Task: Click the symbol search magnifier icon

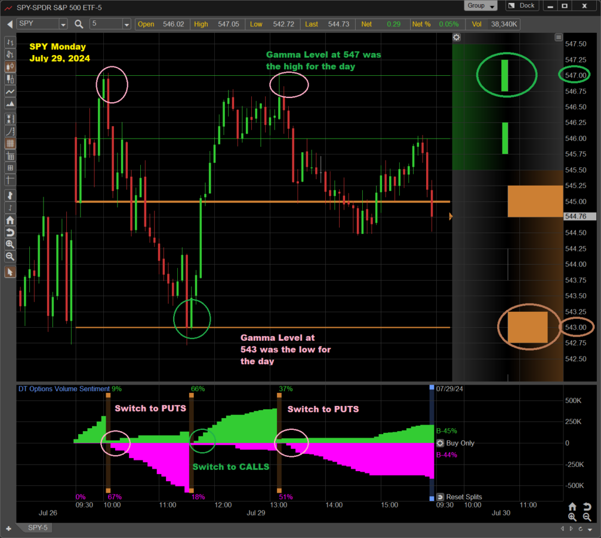Action: pos(79,24)
